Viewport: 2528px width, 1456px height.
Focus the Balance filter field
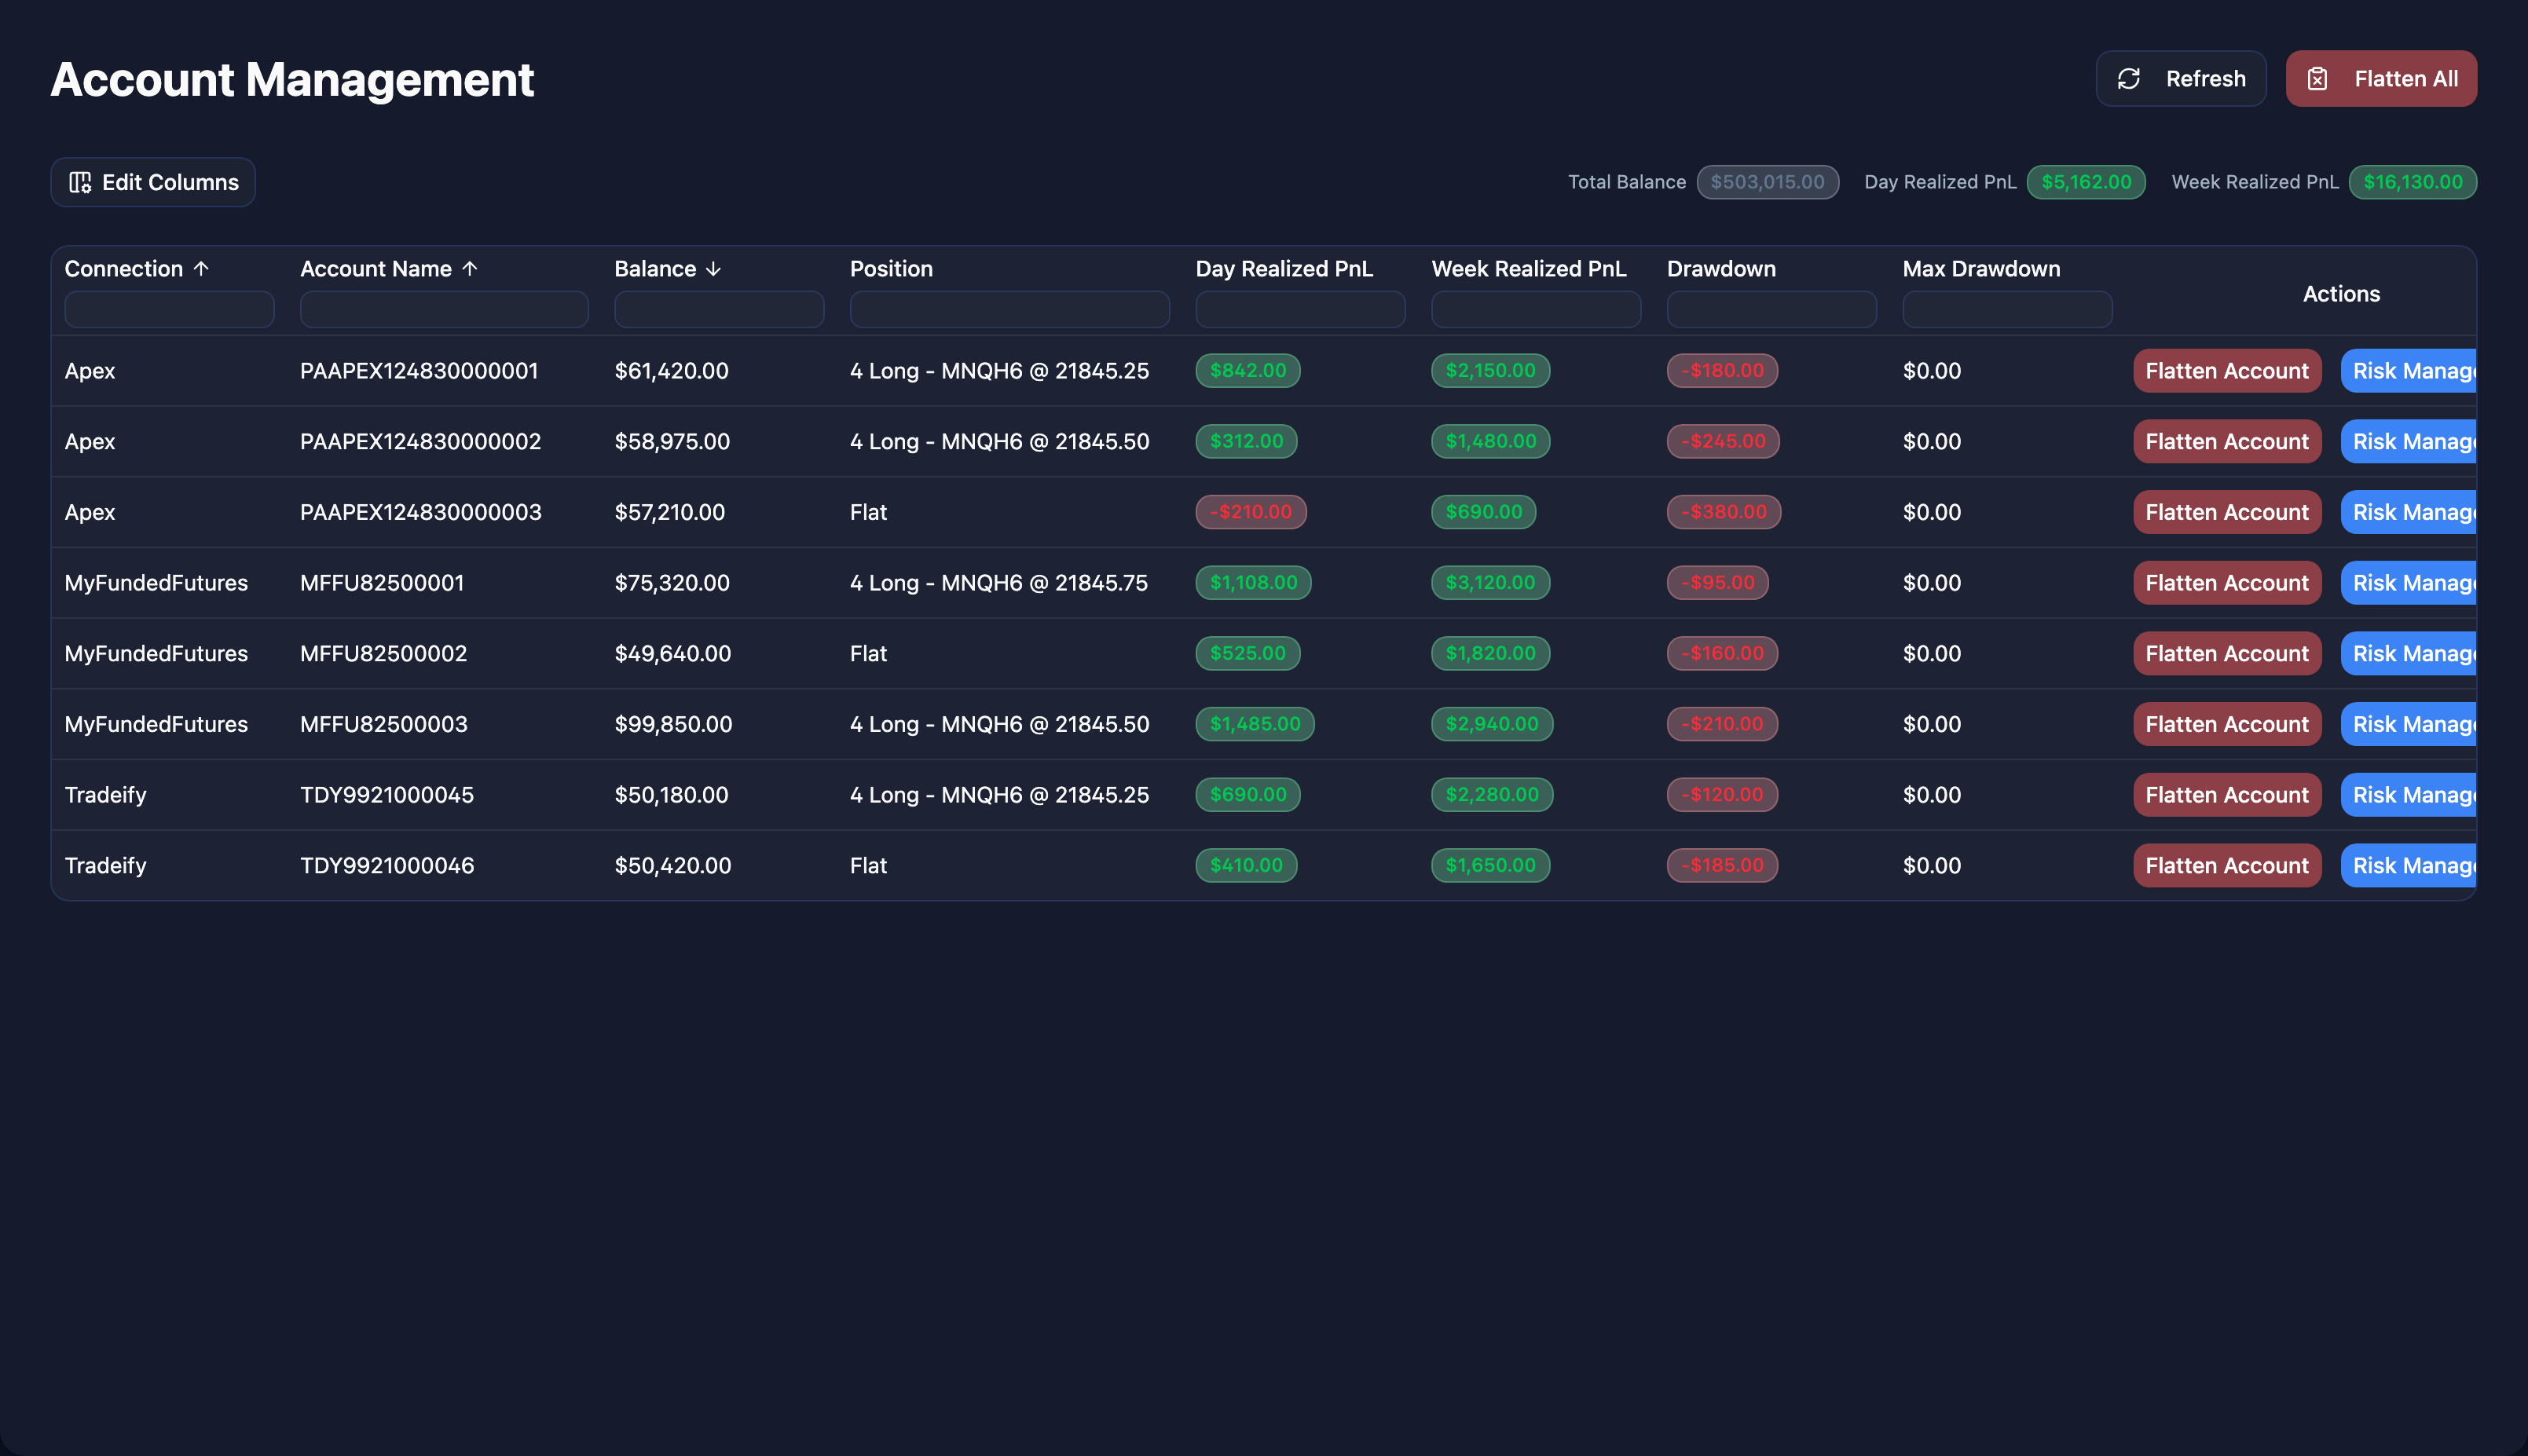[719, 309]
